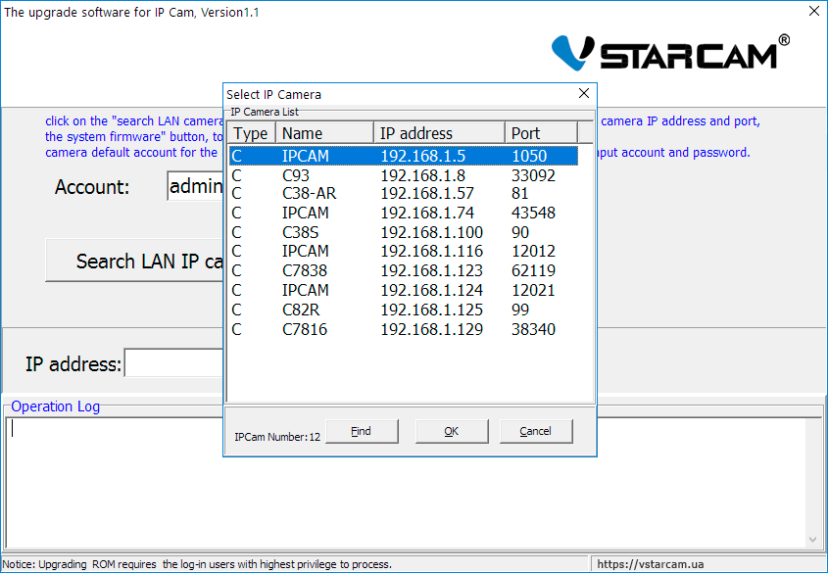The width and height of the screenshot is (828, 573).
Task: Click the IPCam Number:12 label
Action: coord(277,437)
